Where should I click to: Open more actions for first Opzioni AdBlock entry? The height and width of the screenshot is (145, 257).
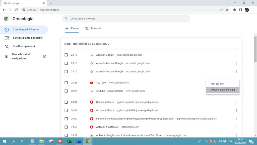[x=236, y=102]
